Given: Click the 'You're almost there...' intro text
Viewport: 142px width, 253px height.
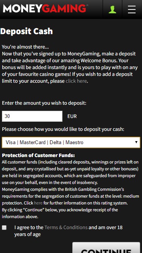Looking at the screenshot, I should [x=25, y=47].
